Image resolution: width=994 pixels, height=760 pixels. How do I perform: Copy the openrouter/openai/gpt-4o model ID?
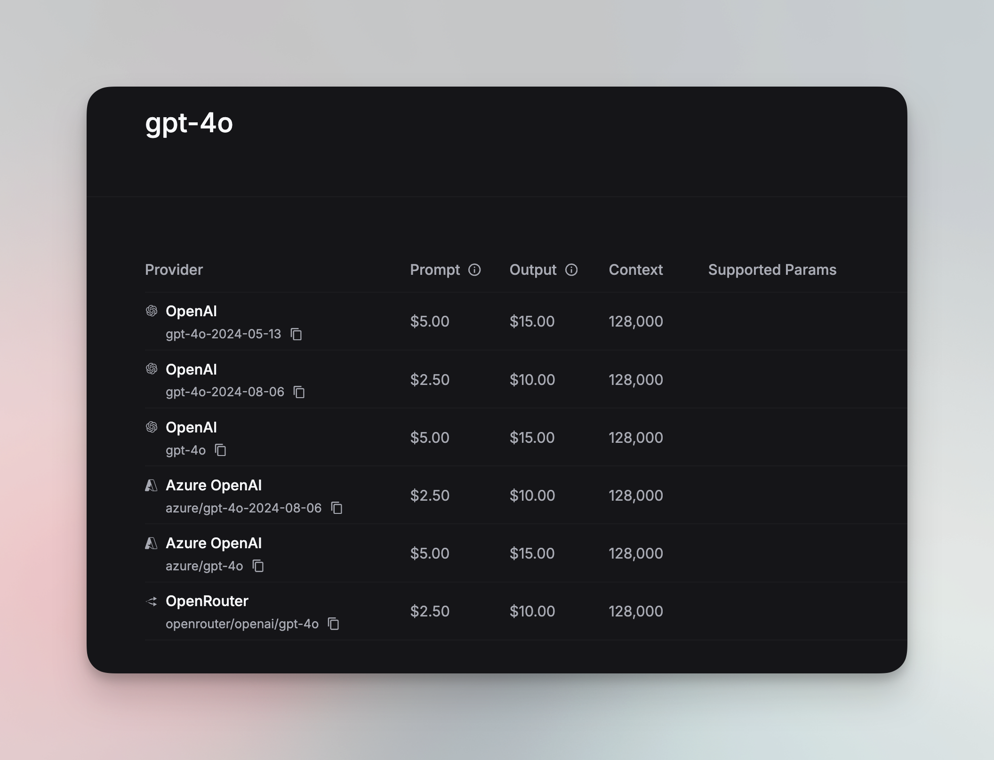click(x=334, y=624)
